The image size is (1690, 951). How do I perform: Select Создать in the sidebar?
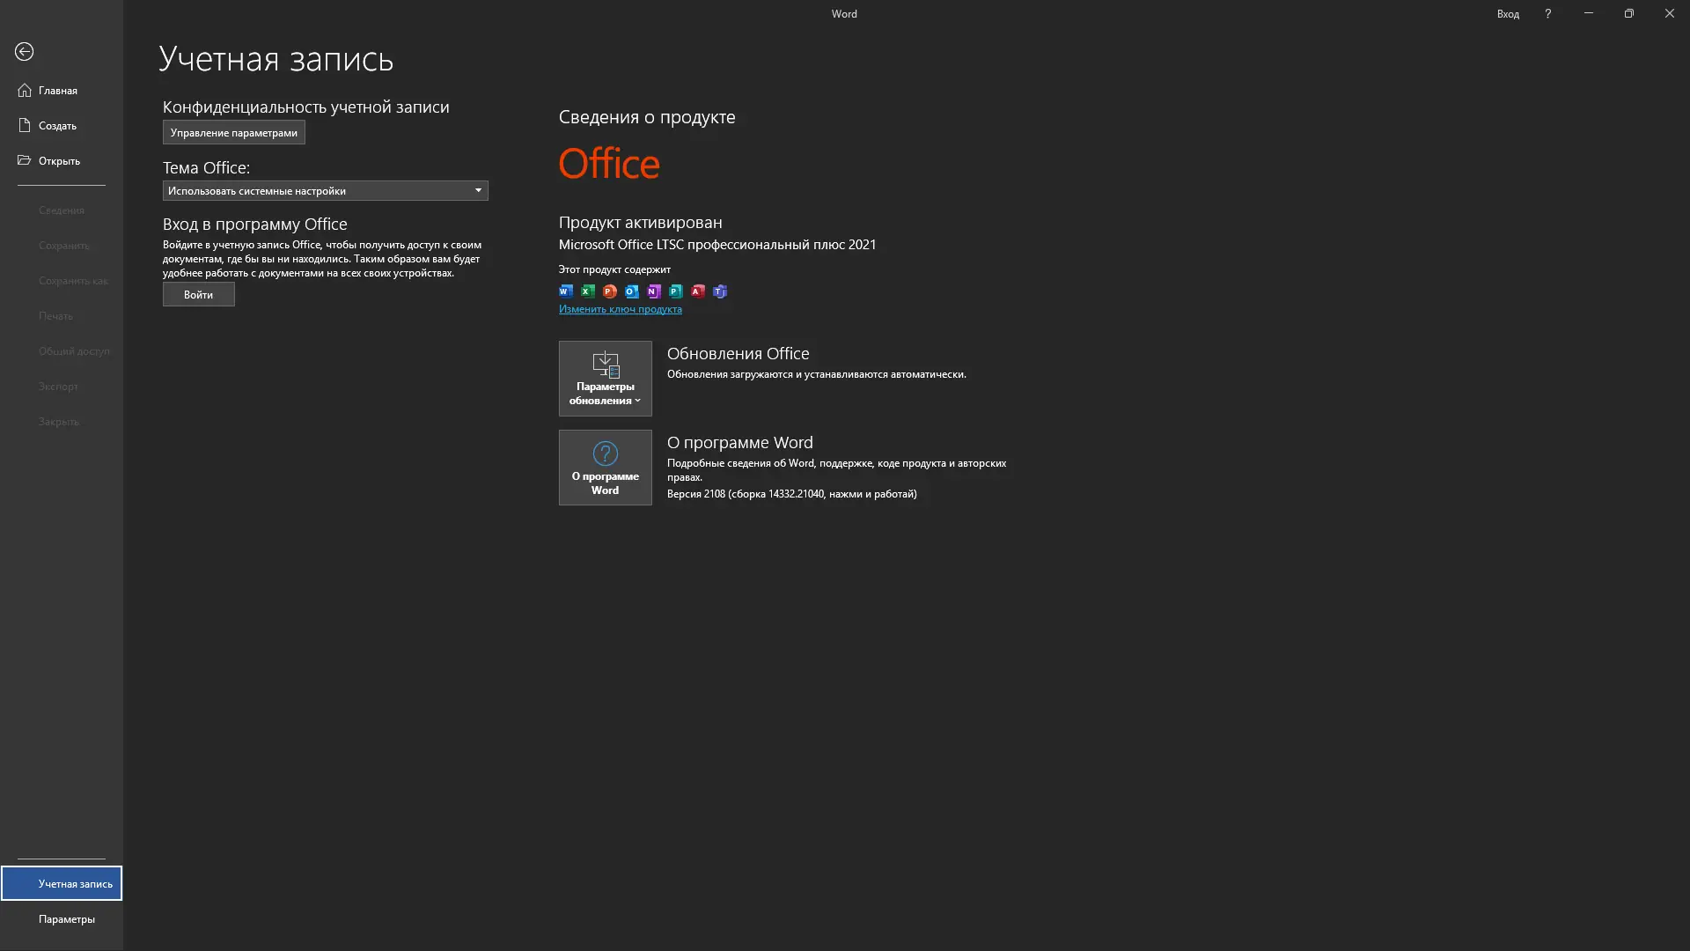click(57, 126)
